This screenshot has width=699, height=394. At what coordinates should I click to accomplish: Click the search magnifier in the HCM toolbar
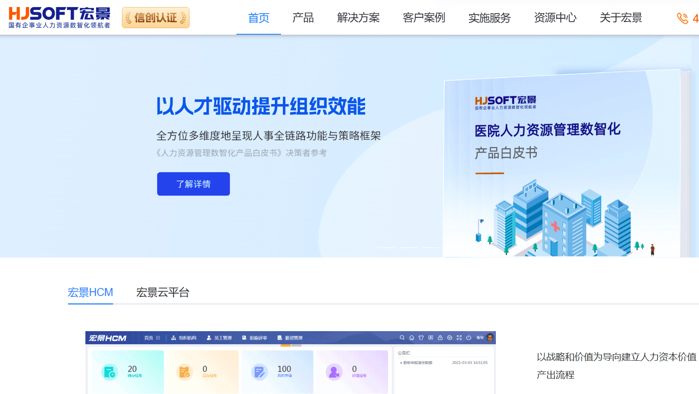pyautogui.click(x=402, y=338)
